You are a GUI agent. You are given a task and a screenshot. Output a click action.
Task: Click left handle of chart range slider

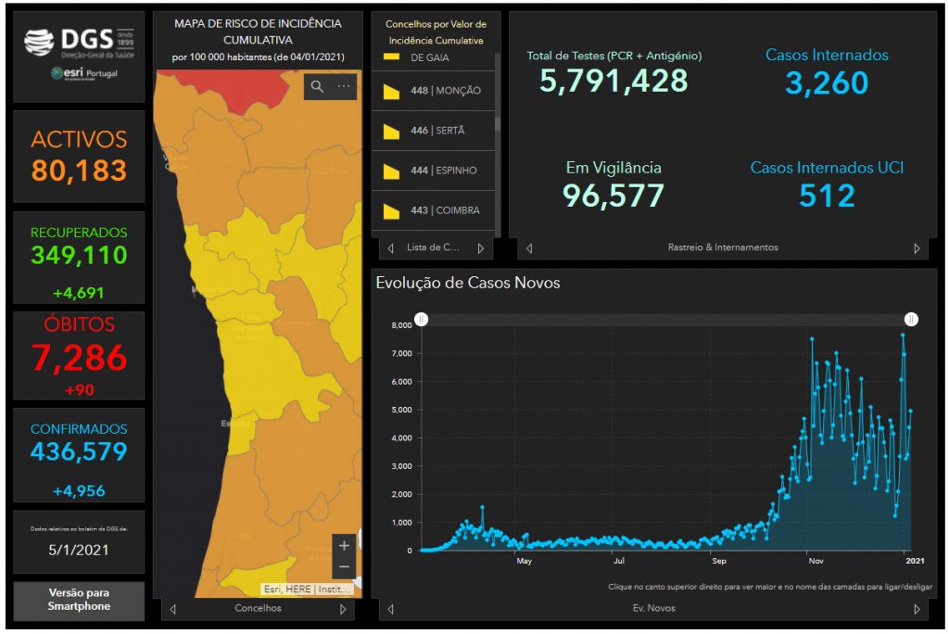tap(421, 319)
